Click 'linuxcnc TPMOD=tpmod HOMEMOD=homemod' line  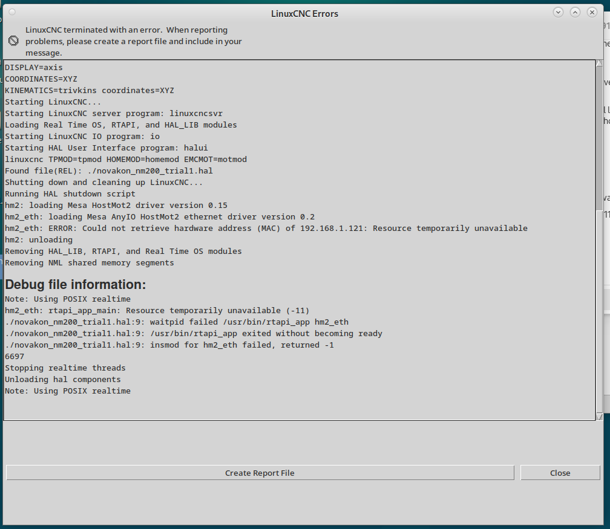pos(126,160)
